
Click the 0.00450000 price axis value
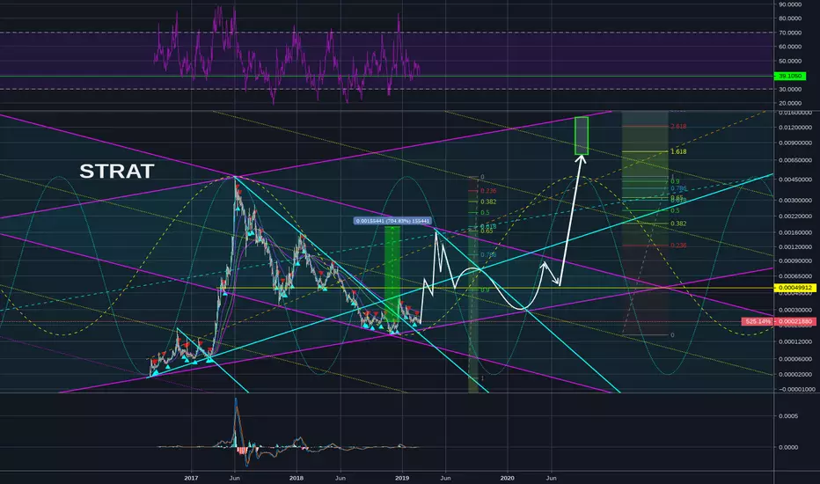(x=794, y=180)
